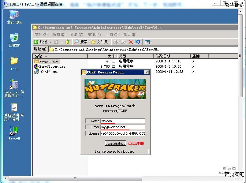246x183 pixels.
Task: Click the 后退 back button in Explorer
Action: tap(40, 42)
